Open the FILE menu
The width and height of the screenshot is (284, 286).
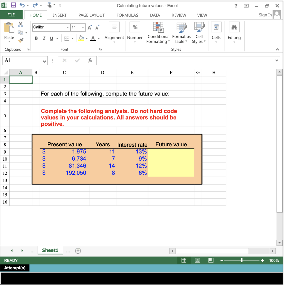tap(11, 15)
